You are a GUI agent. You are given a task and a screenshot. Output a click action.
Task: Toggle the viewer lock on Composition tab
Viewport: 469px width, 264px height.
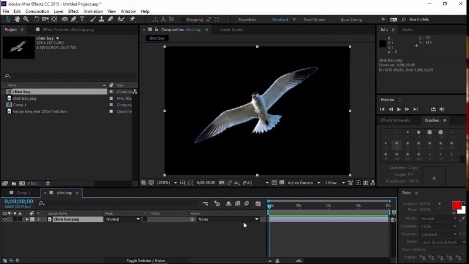157,30
